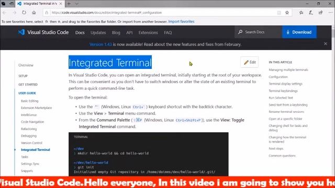Jump to Run Selected Text section
The width and height of the screenshot is (335, 188).
pyautogui.click(x=281, y=98)
